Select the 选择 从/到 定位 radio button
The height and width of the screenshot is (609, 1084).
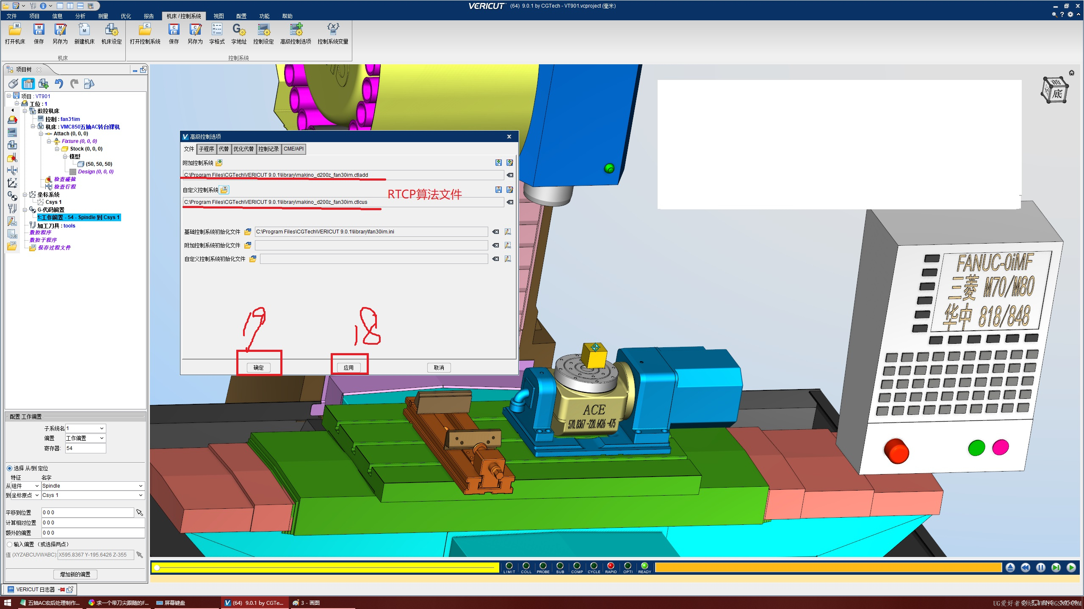tap(9, 468)
